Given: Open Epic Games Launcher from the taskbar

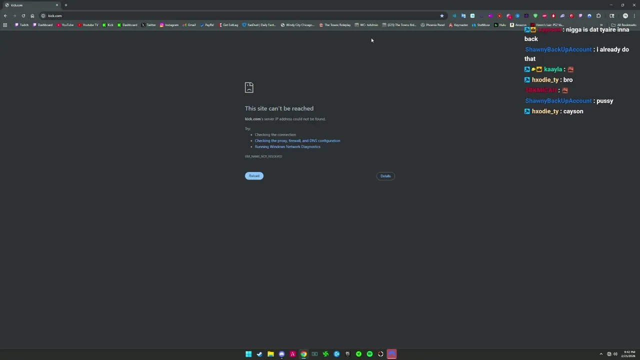Looking at the screenshot, I should [347, 354].
